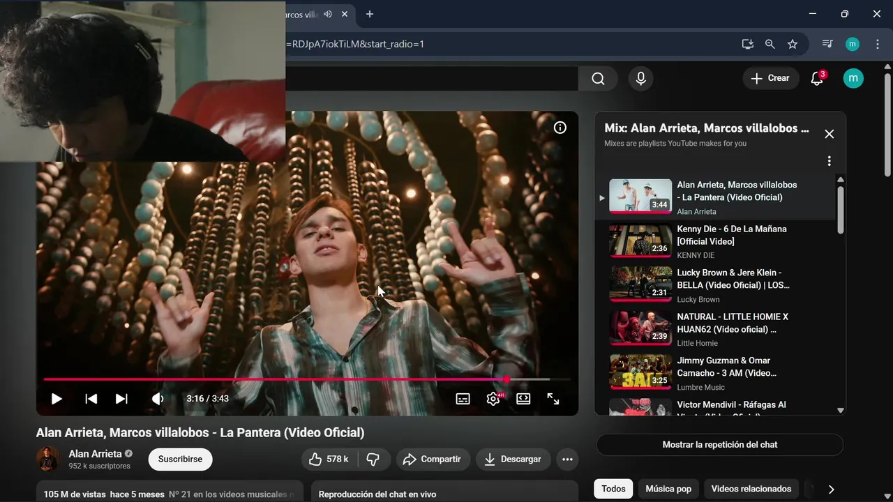Click KENNY DIE channel name in playlist
This screenshot has width=893, height=502.
(x=696, y=256)
